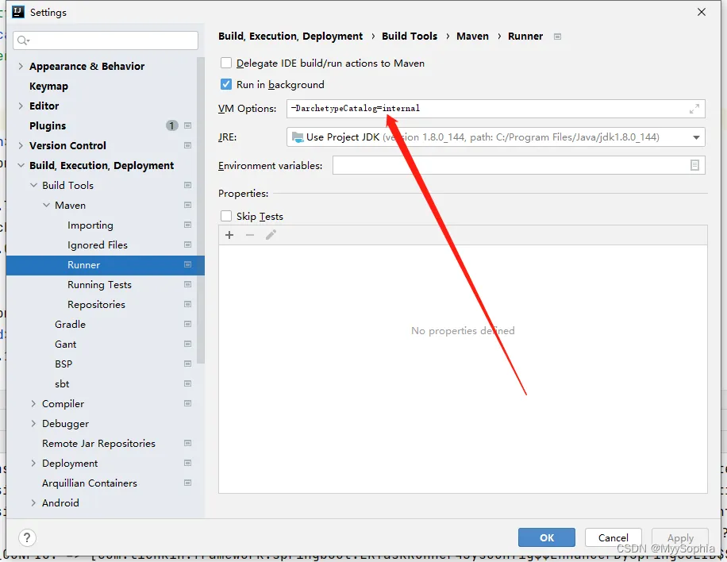The image size is (727, 562).
Task: Click project-level icon beside sbt
Action: [188, 383]
